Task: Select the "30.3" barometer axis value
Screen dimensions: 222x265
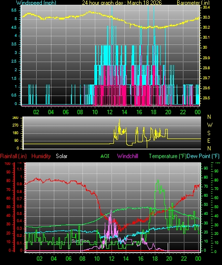Action: (206, 17)
